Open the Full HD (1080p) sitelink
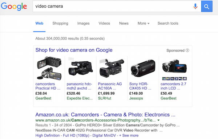 (76, 135)
